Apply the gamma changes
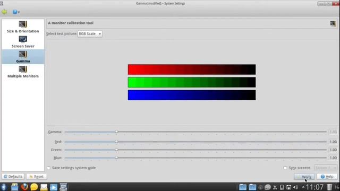Viewport: 340px width, 191px height. click(x=304, y=177)
